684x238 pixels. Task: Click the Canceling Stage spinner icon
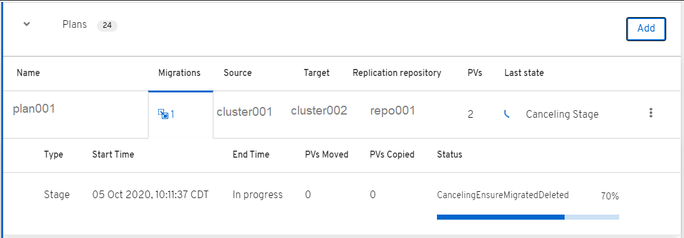coord(507,115)
